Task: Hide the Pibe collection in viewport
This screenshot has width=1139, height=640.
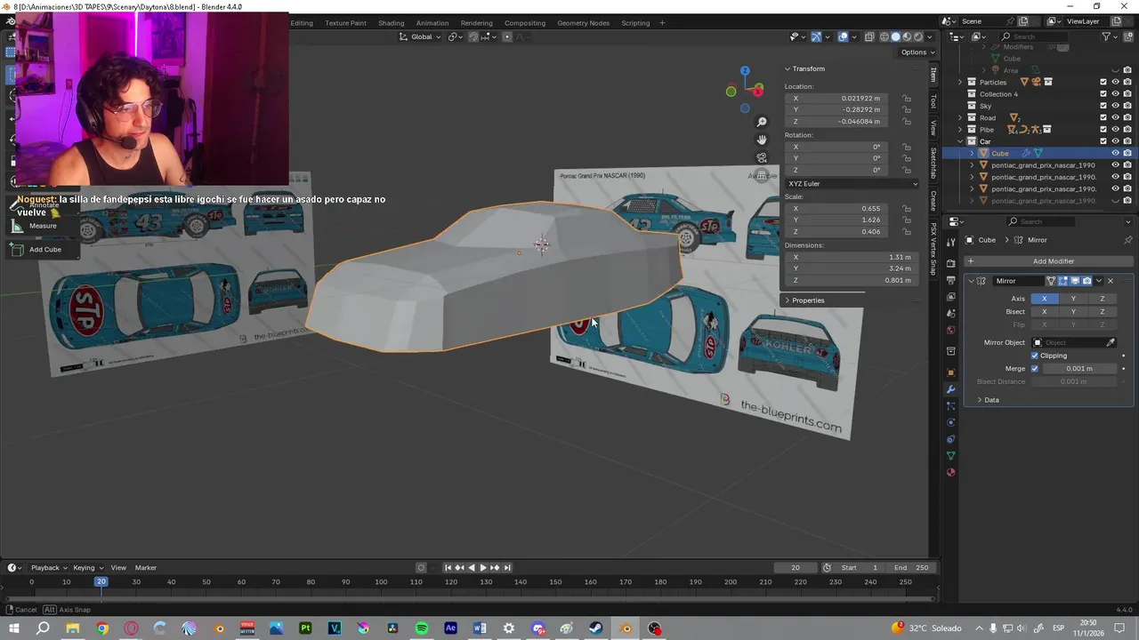Action: tap(1116, 130)
